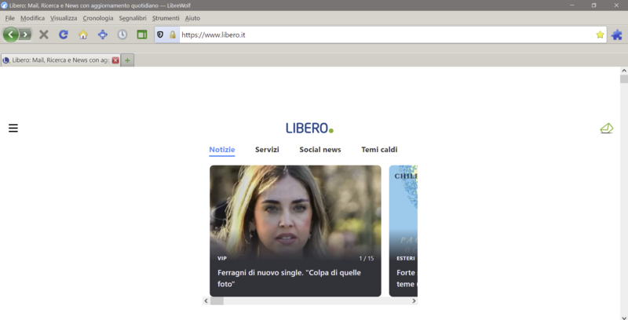This screenshot has width=628, height=320.
Task: Open the Cronologia menu
Action: pyautogui.click(x=97, y=18)
